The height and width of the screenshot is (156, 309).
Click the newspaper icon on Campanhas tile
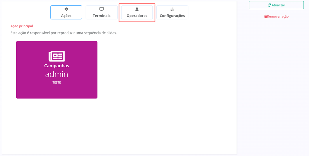56,56
